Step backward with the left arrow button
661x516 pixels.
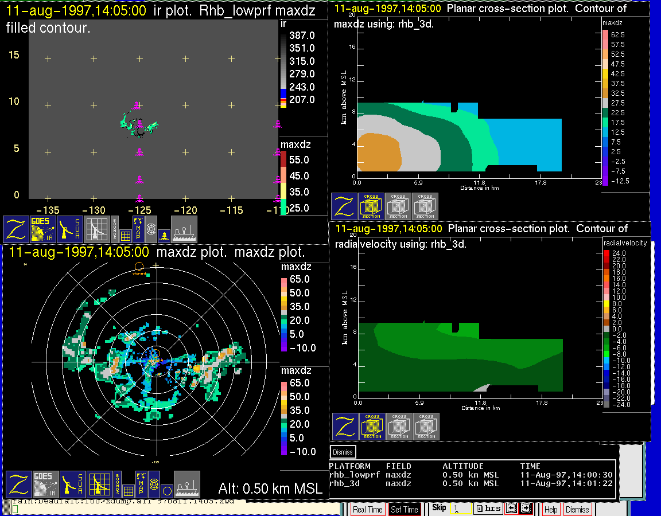511,509
